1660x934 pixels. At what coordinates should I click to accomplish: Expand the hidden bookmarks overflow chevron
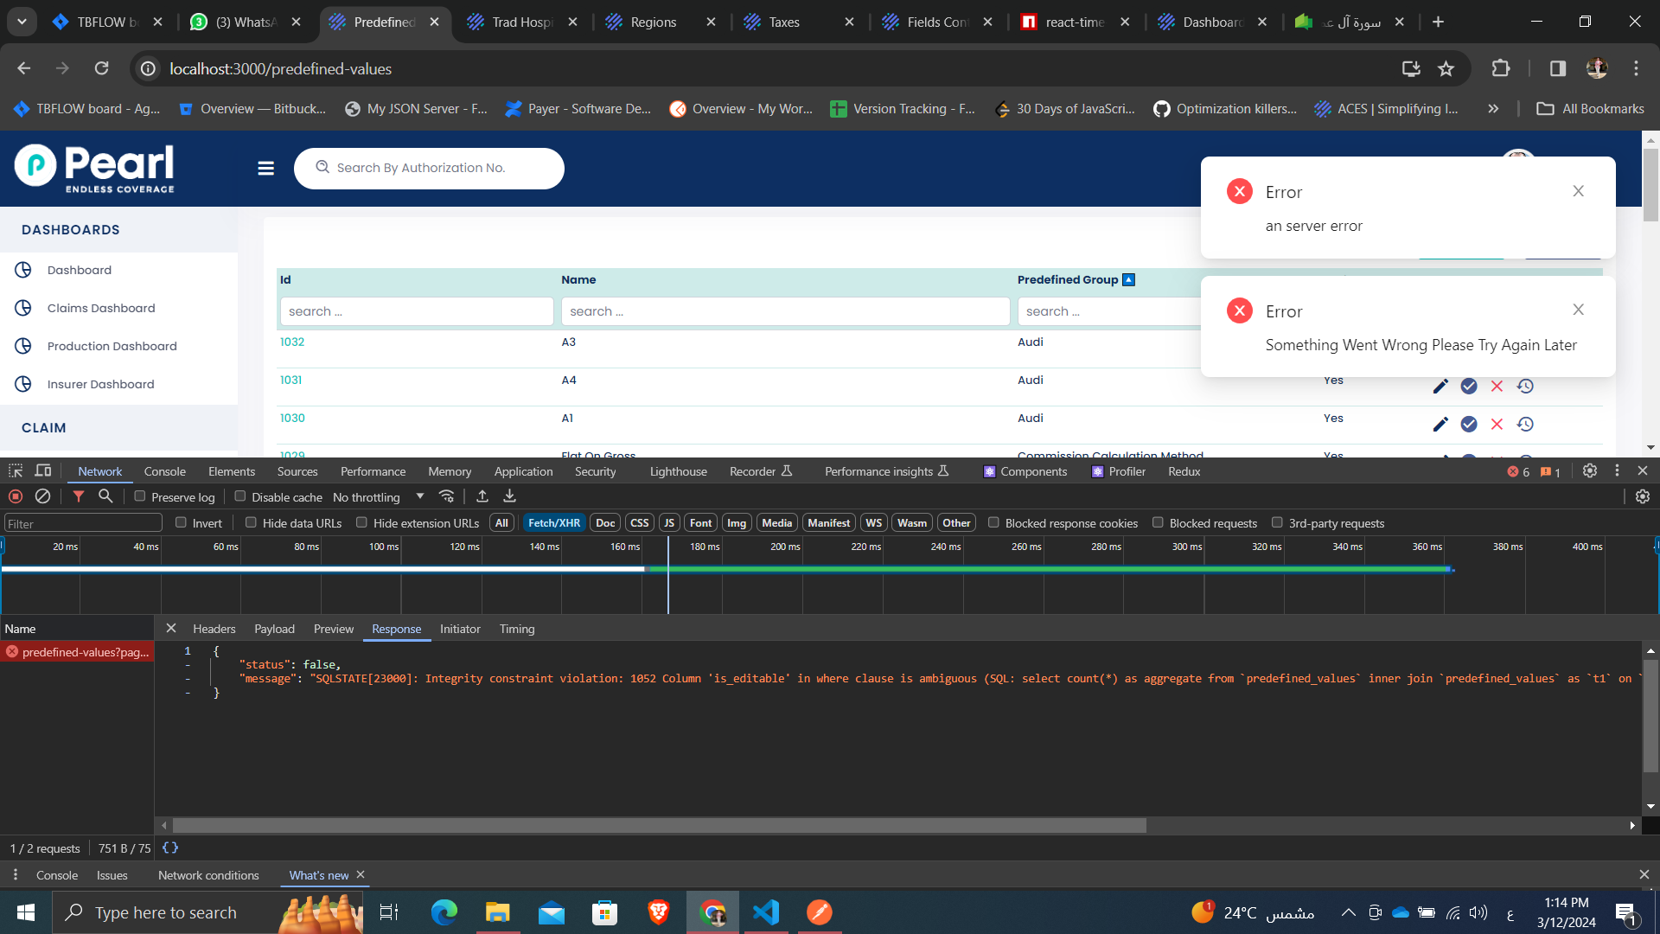(1493, 109)
